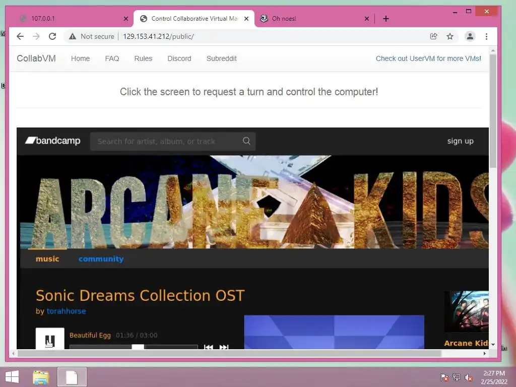Open the FAQ page
The image size is (516, 387).
[x=112, y=58]
